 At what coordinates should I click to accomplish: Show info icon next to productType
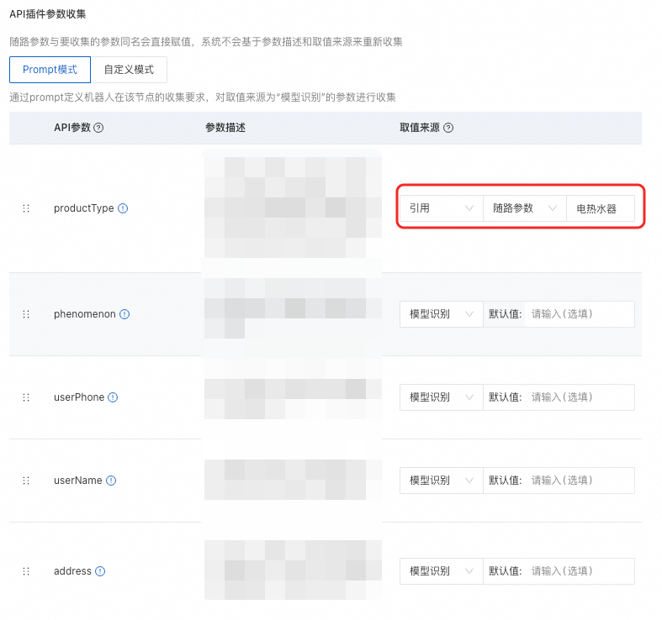pyautogui.click(x=123, y=208)
